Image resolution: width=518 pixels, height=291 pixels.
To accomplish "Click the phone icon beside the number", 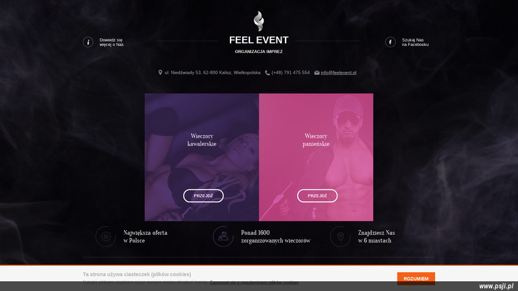I will (267, 72).
